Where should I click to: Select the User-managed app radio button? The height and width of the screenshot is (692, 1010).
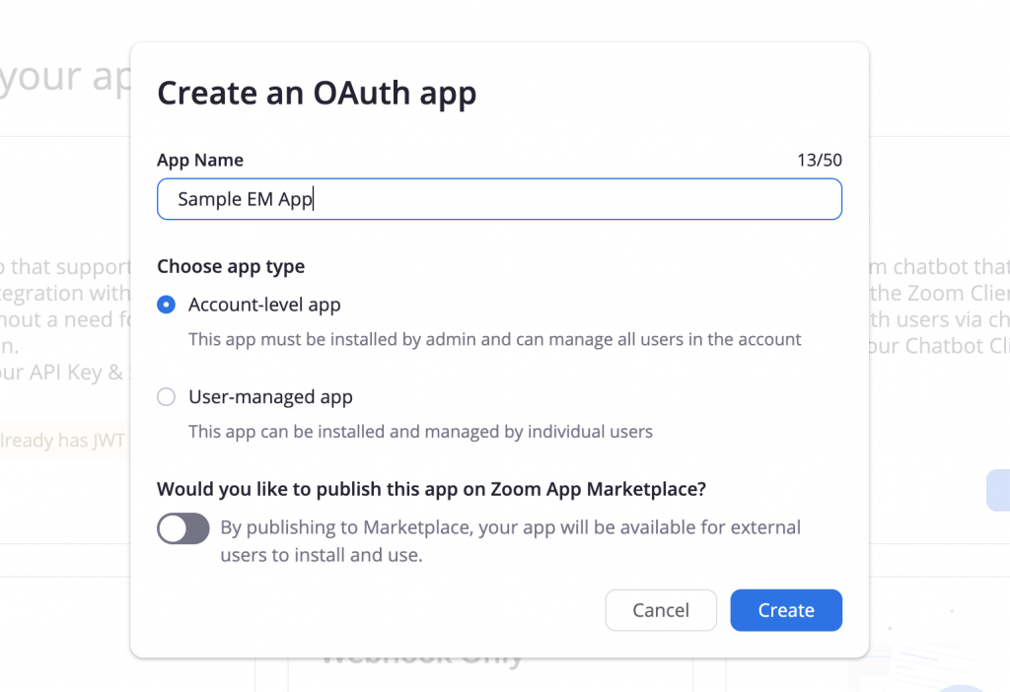[166, 396]
